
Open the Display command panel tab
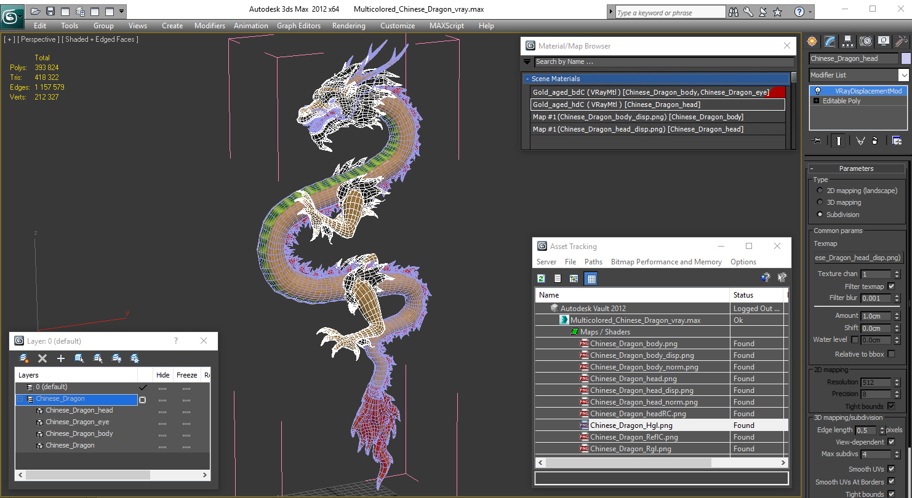(x=884, y=41)
